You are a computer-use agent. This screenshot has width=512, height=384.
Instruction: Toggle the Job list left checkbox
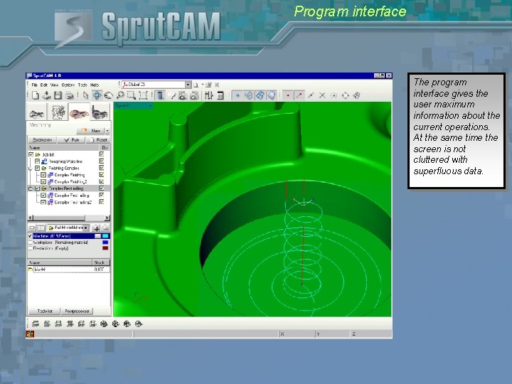click(31, 154)
